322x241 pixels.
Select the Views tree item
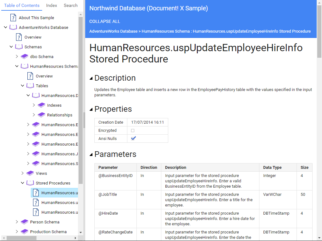click(41, 173)
